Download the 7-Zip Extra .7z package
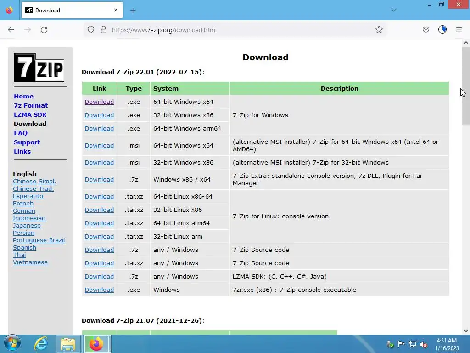This screenshot has width=470, height=353. [99, 180]
